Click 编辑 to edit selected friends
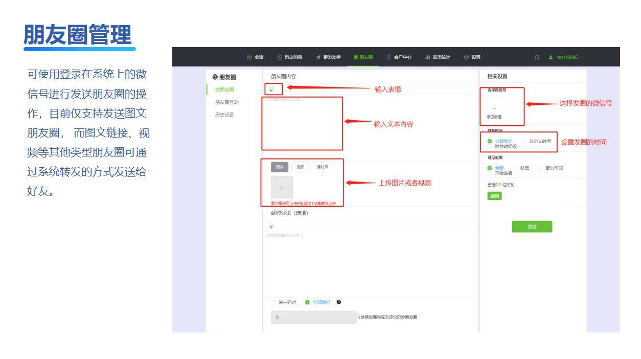The image size is (641, 359). [495, 195]
